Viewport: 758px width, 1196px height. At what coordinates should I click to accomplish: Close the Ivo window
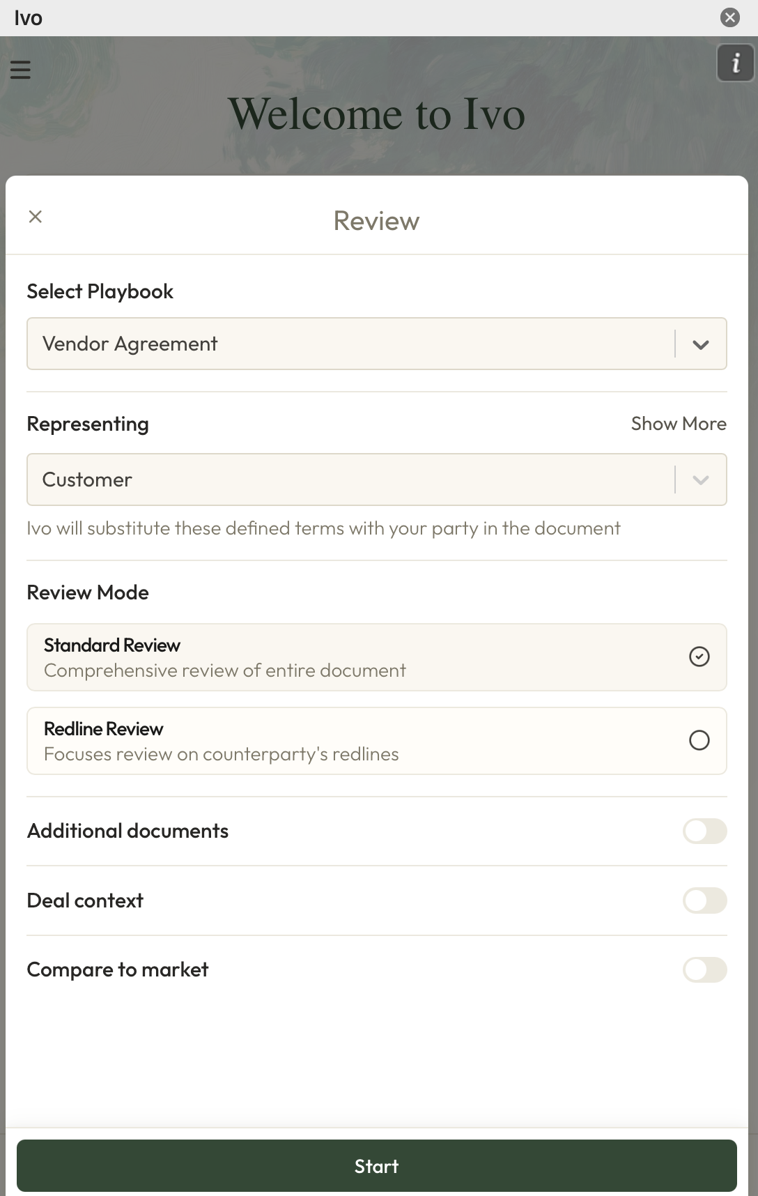pyautogui.click(x=729, y=17)
